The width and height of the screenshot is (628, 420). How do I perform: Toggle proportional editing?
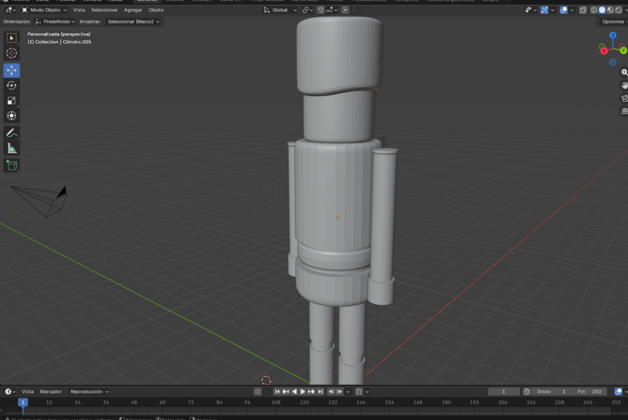(x=345, y=10)
